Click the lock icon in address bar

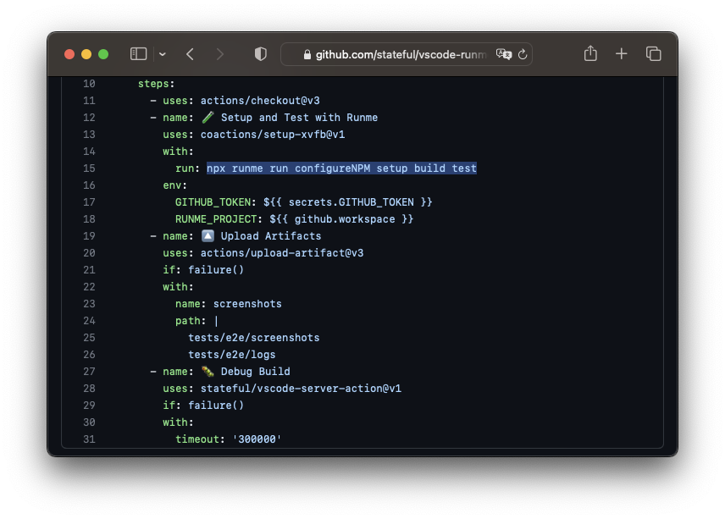coord(307,54)
